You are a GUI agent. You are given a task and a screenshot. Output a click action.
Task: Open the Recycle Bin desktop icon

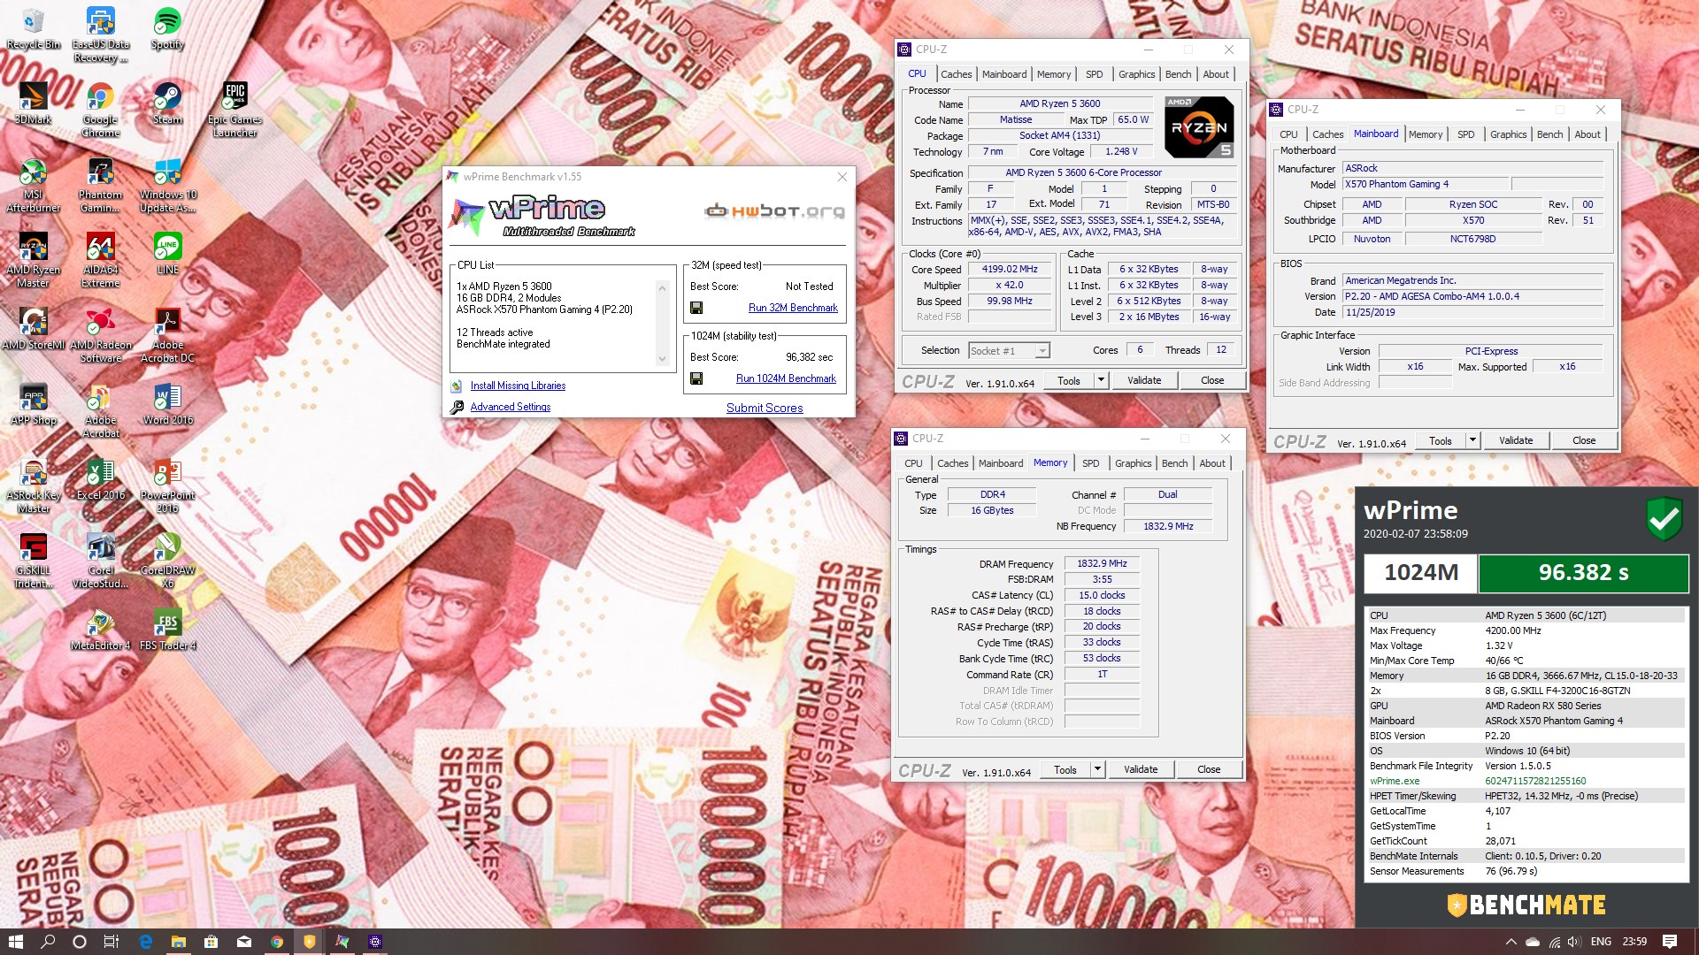click(x=34, y=29)
